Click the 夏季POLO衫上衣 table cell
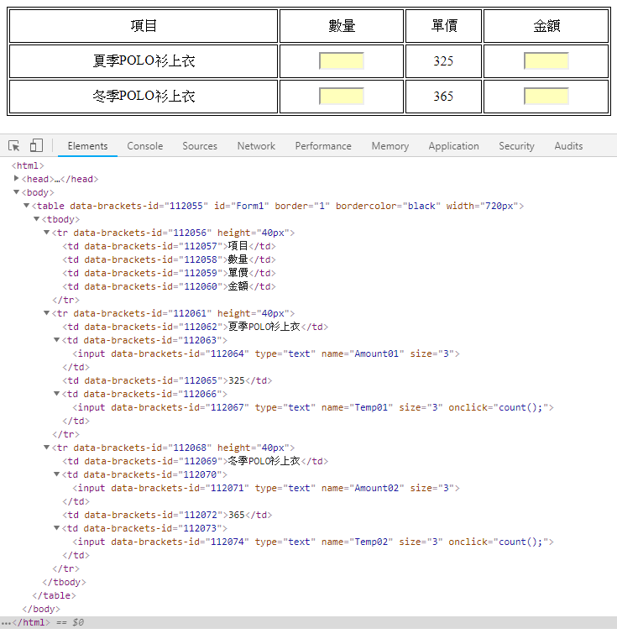The width and height of the screenshot is (617, 639). pyautogui.click(x=144, y=61)
